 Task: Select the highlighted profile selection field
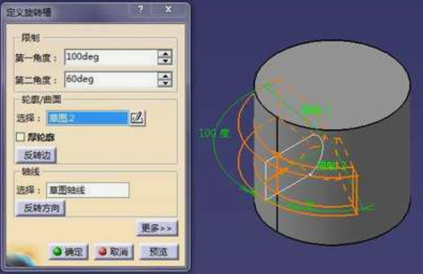(87, 118)
